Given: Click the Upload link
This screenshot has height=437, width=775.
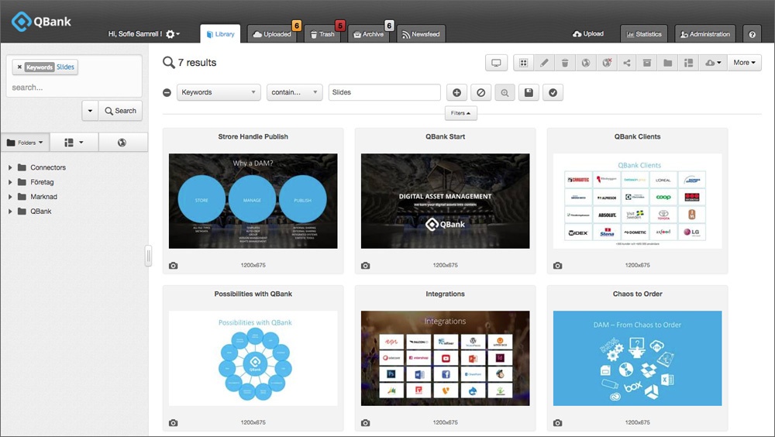Looking at the screenshot, I should tap(588, 33).
